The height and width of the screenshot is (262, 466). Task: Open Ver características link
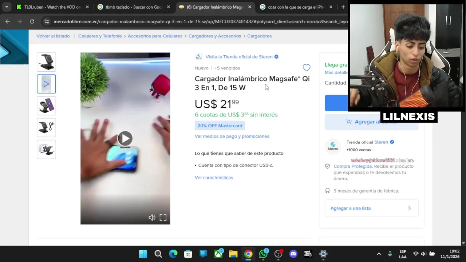tap(214, 178)
